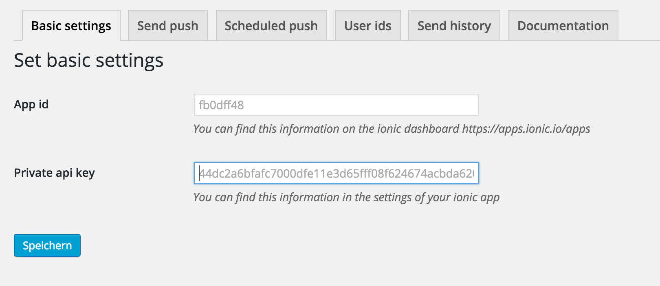Focus the Private api key input field
This screenshot has height=286, width=660.
[x=337, y=173]
